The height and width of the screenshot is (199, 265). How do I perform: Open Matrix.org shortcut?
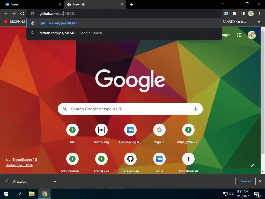[101, 134]
